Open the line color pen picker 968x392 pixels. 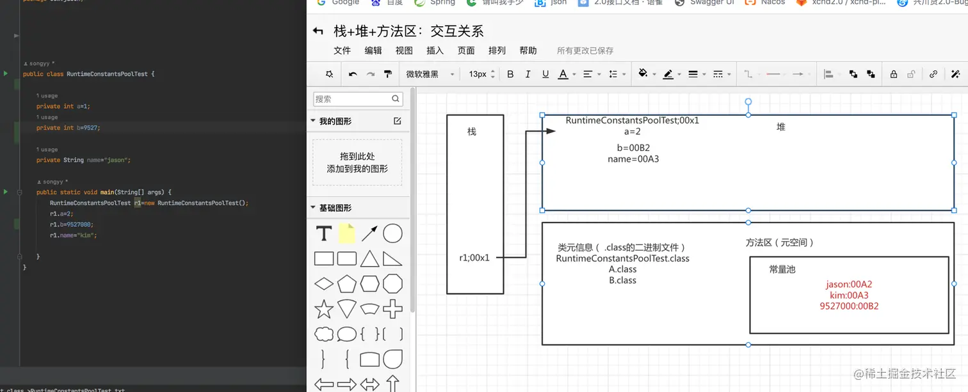[x=672, y=74]
